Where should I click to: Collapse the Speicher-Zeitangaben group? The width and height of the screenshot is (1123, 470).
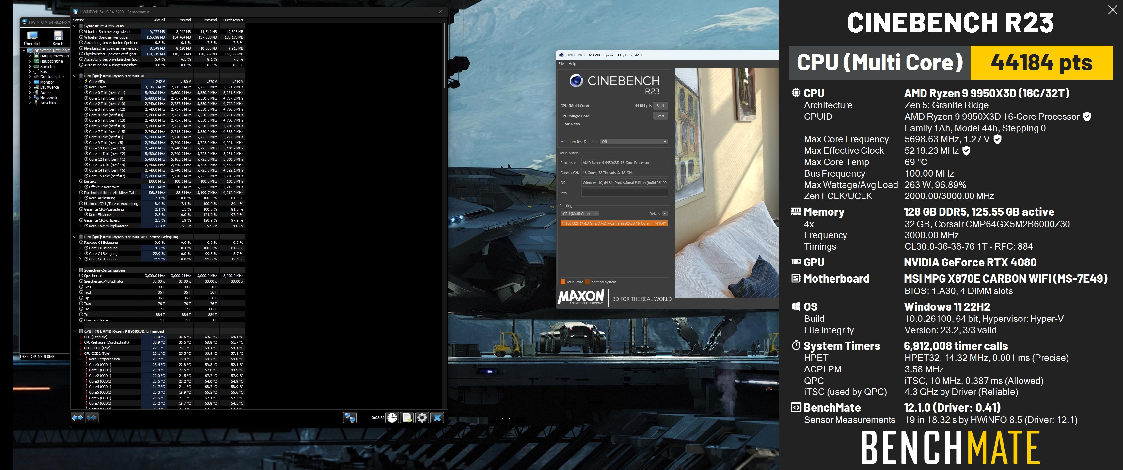[x=75, y=270]
